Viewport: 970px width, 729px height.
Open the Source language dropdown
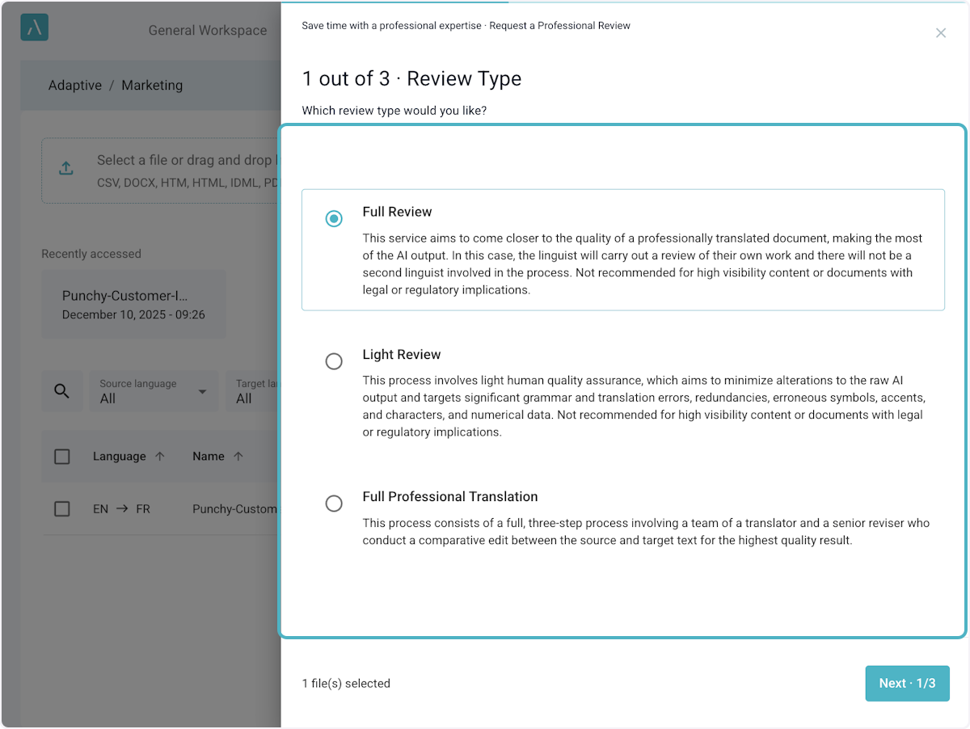tap(154, 392)
